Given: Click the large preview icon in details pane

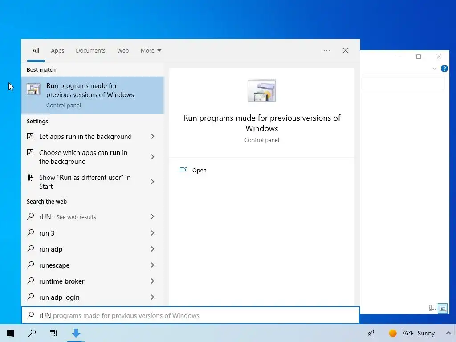Looking at the screenshot, I should [x=262, y=90].
